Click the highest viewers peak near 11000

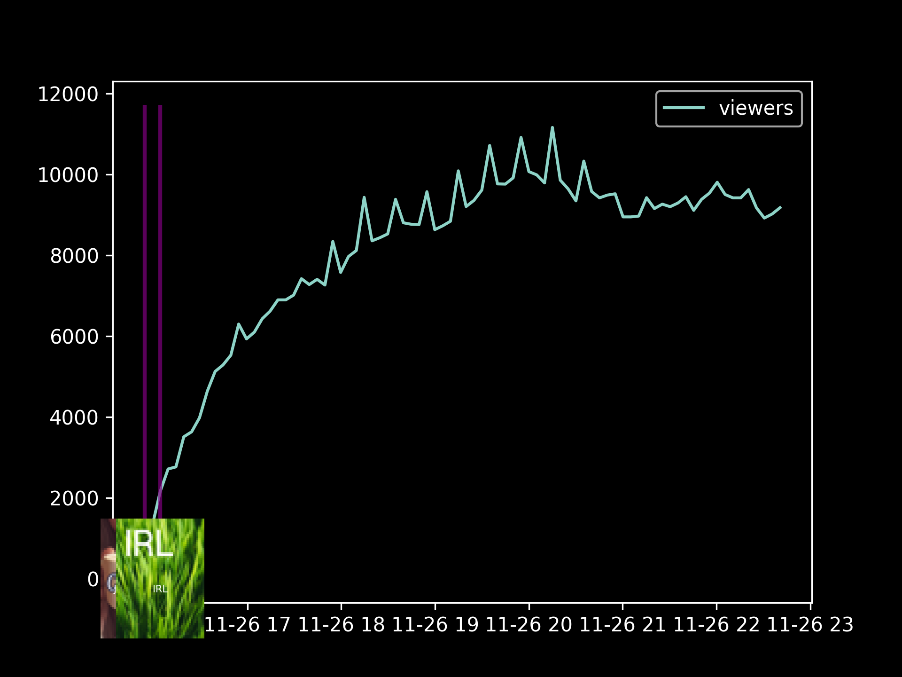coord(552,128)
